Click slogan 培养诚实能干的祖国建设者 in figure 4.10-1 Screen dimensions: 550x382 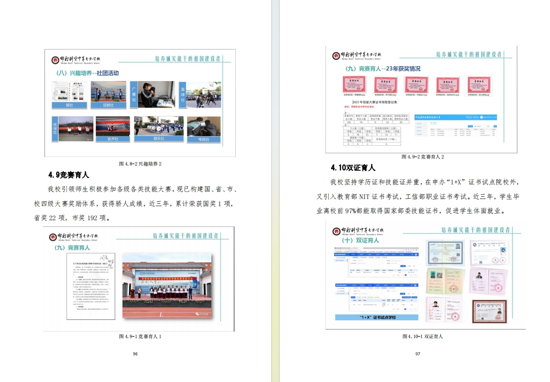coord(475,230)
